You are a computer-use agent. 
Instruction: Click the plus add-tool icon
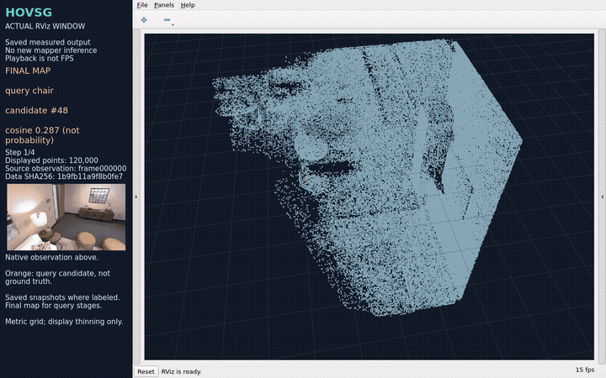click(x=144, y=19)
